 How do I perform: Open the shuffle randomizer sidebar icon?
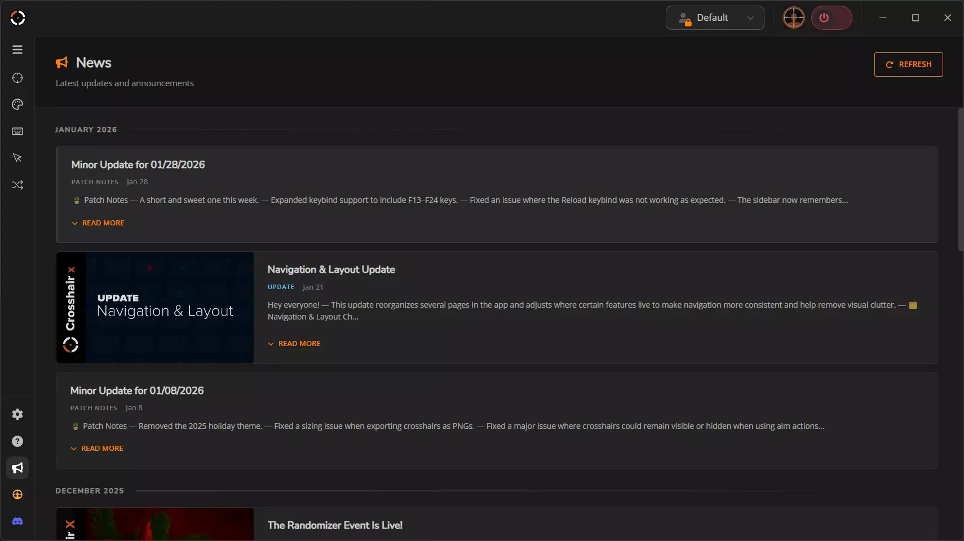point(17,185)
